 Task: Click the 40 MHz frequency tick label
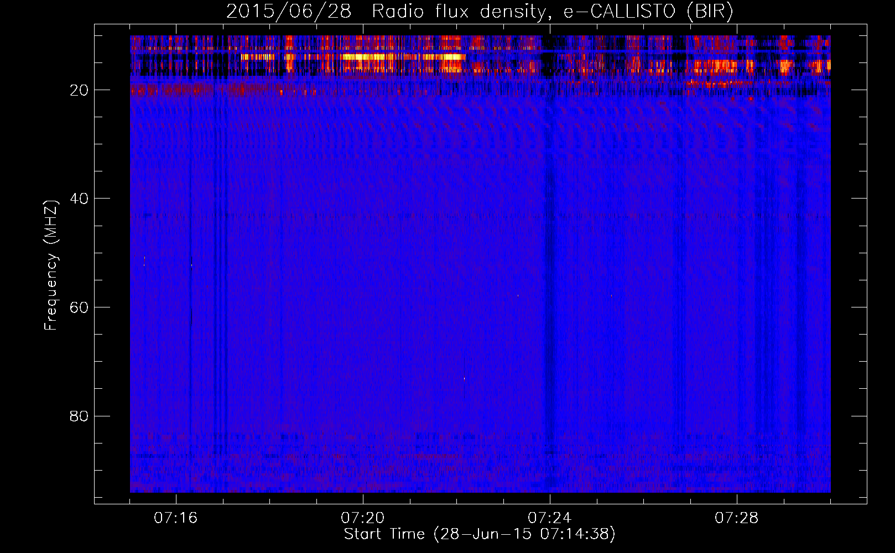click(x=80, y=199)
